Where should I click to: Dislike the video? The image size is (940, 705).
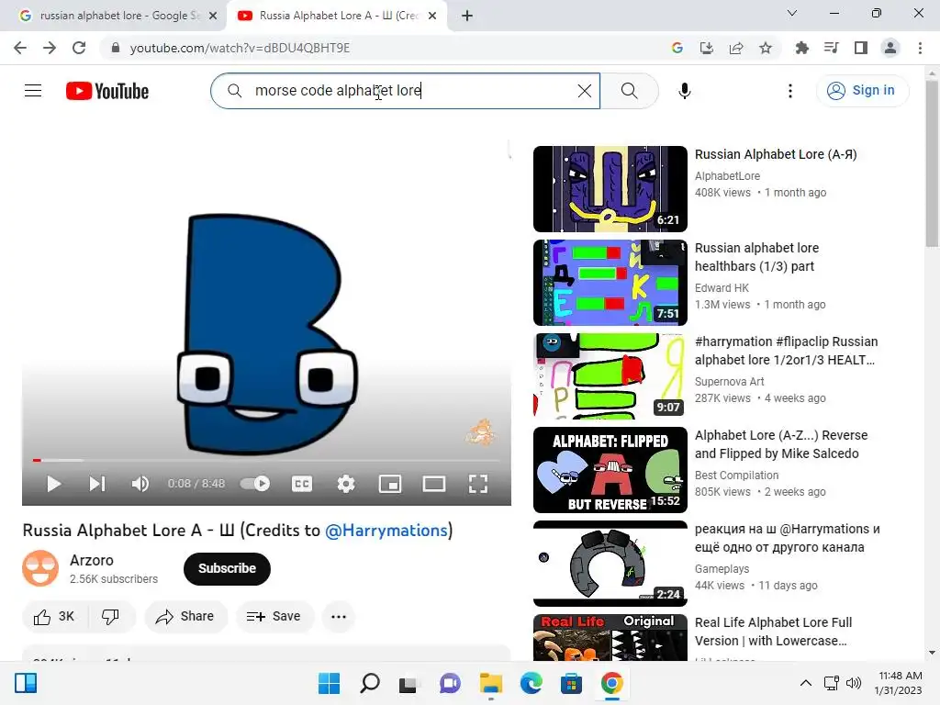tap(111, 616)
